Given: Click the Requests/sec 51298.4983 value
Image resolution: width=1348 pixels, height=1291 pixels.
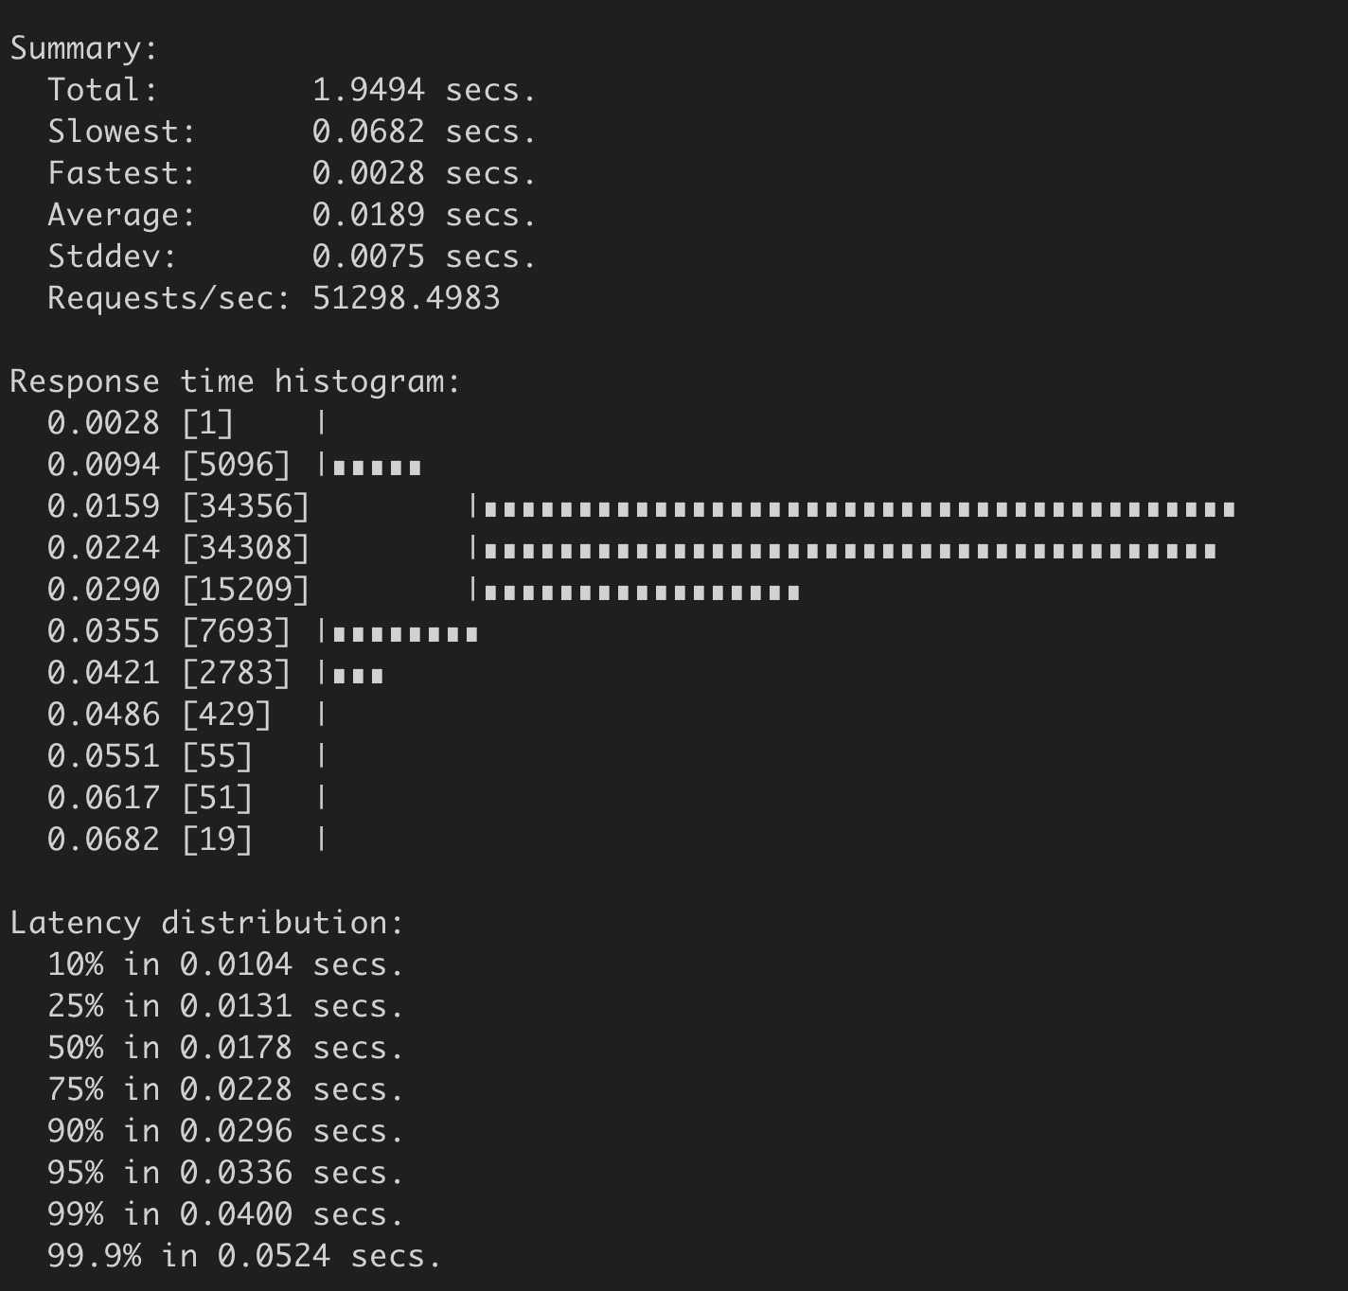Looking at the screenshot, I should (406, 298).
